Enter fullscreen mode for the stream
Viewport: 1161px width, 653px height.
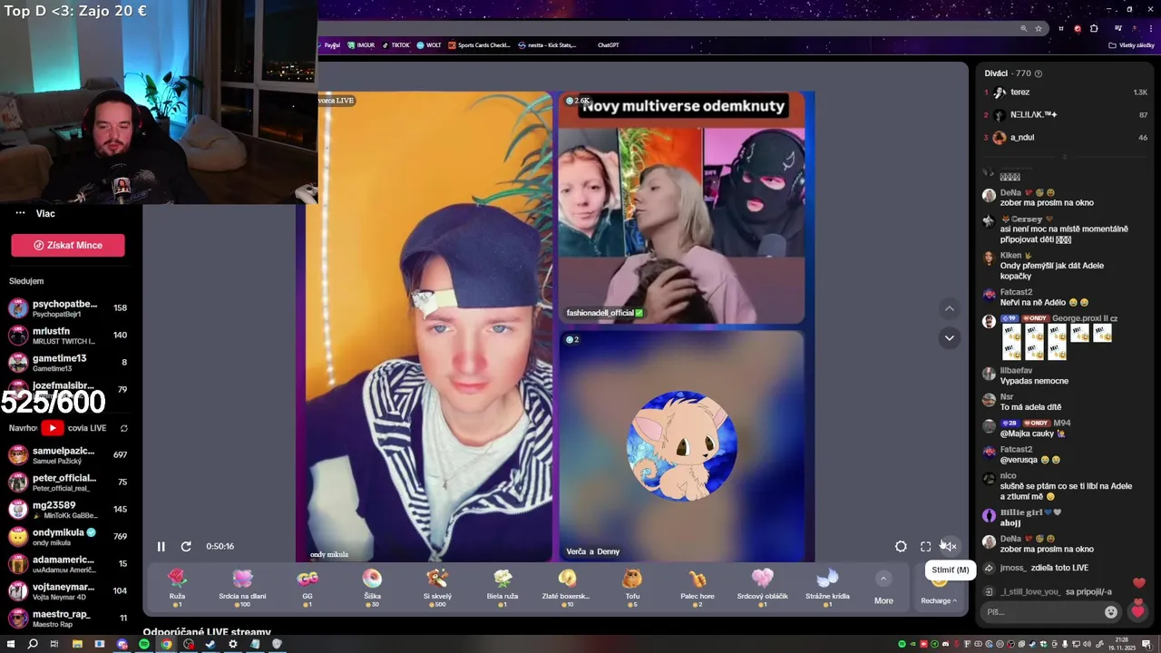(925, 546)
